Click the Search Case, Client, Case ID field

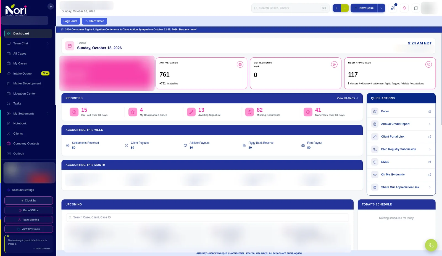click(207, 217)
